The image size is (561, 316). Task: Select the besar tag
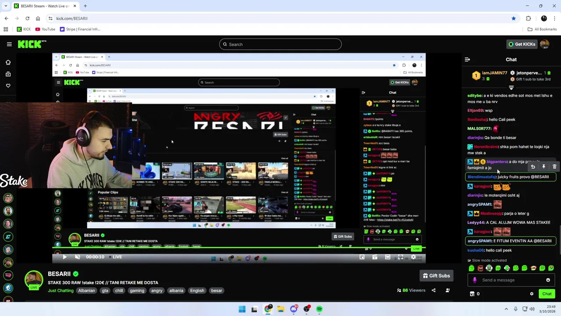(x=217, y=291)
